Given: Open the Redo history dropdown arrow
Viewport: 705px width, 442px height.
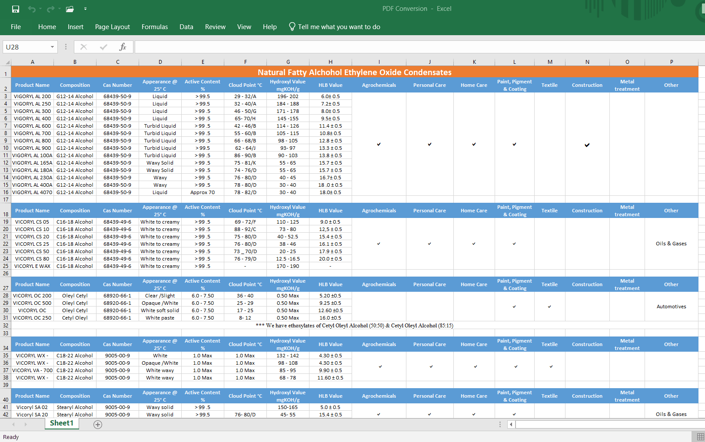Looking at the screenshot, I should [59, 9].
